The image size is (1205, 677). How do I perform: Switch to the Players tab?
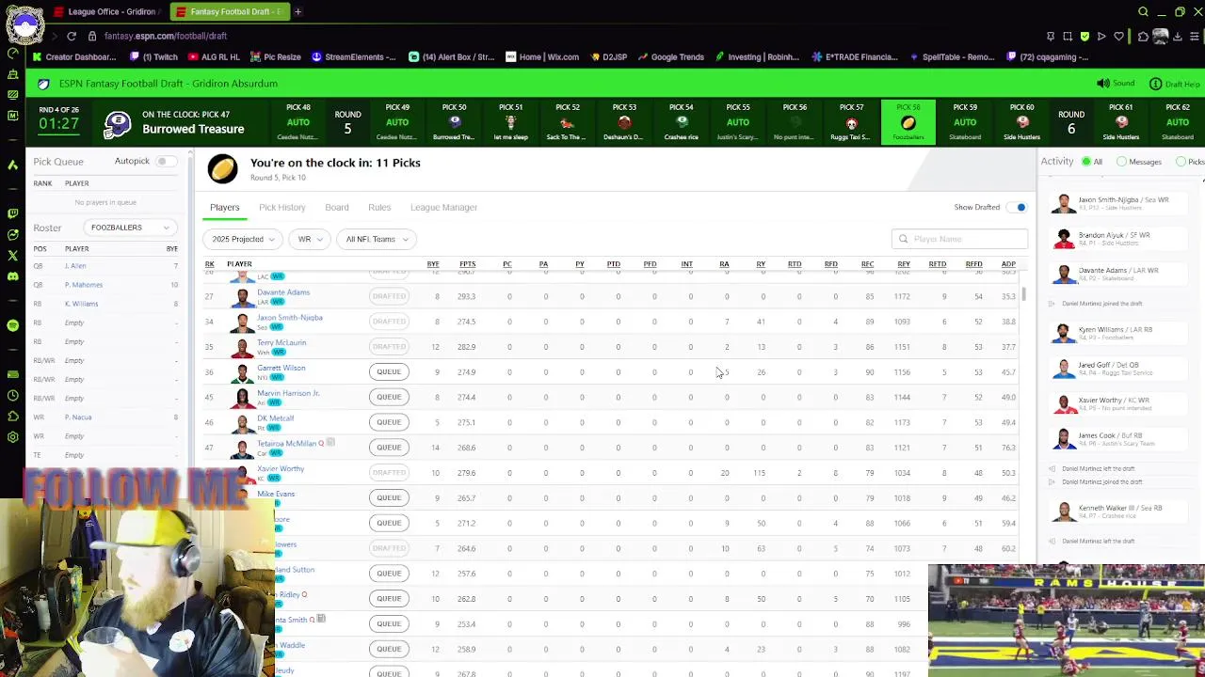click(x=224, y=207)
